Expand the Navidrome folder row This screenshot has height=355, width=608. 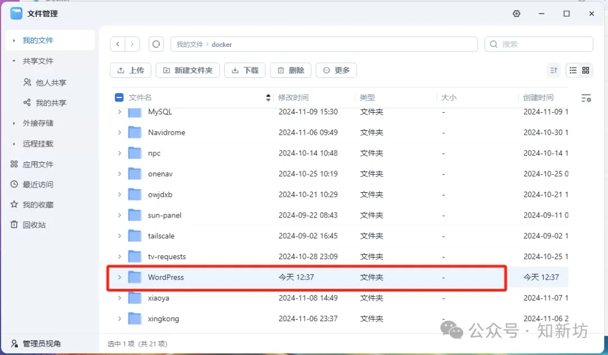pos(119,132)
